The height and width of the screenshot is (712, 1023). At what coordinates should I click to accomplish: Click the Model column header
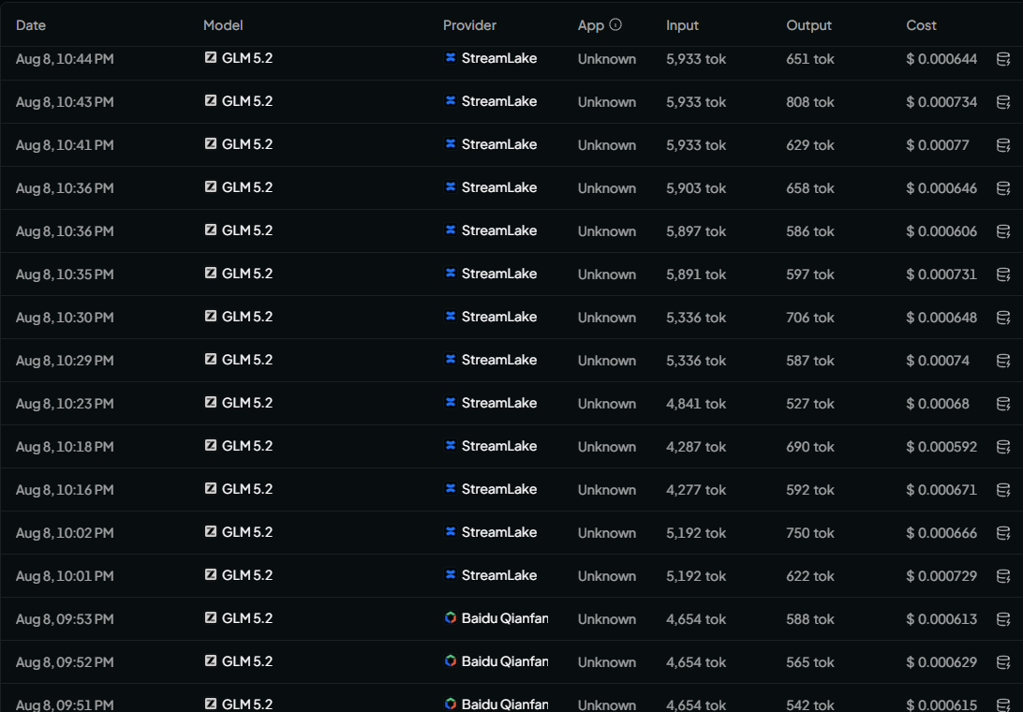(x=223, y=25)
